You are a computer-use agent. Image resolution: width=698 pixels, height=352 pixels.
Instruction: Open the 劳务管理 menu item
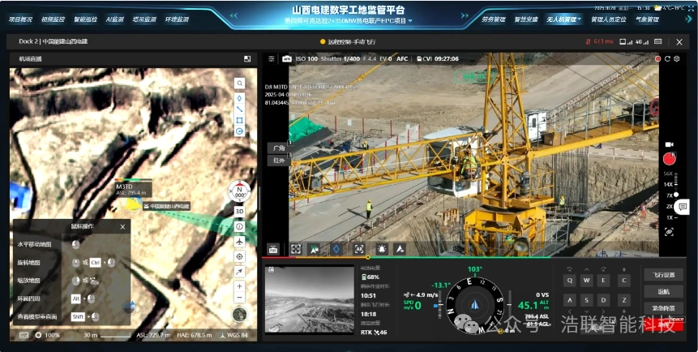click(494, 19)
